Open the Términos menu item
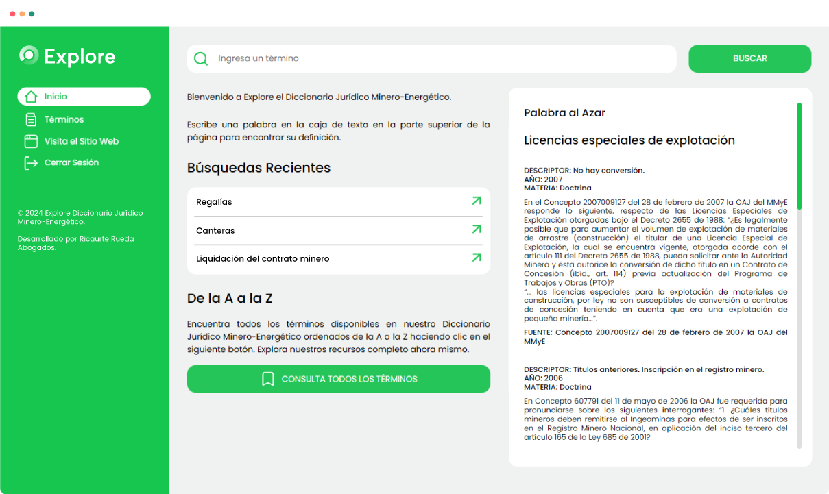This screenshot has height=494, width=829. click(64, 119)
